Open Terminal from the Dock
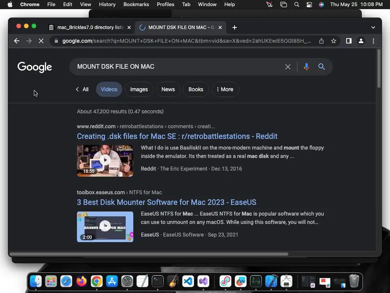The height and width of the screenshot is (293, 390). [158, 281]
